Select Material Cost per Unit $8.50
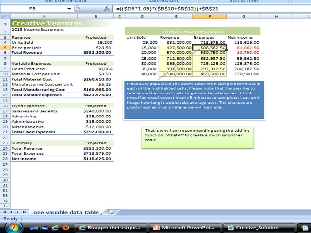 coord(96,74)
